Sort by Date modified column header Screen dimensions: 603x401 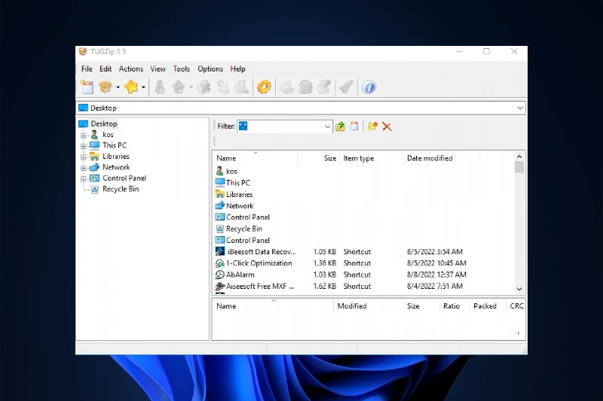click(441, 158)
